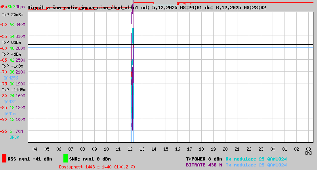Click the 'QPSK' modulation axis label

click(x=14, y=137)
